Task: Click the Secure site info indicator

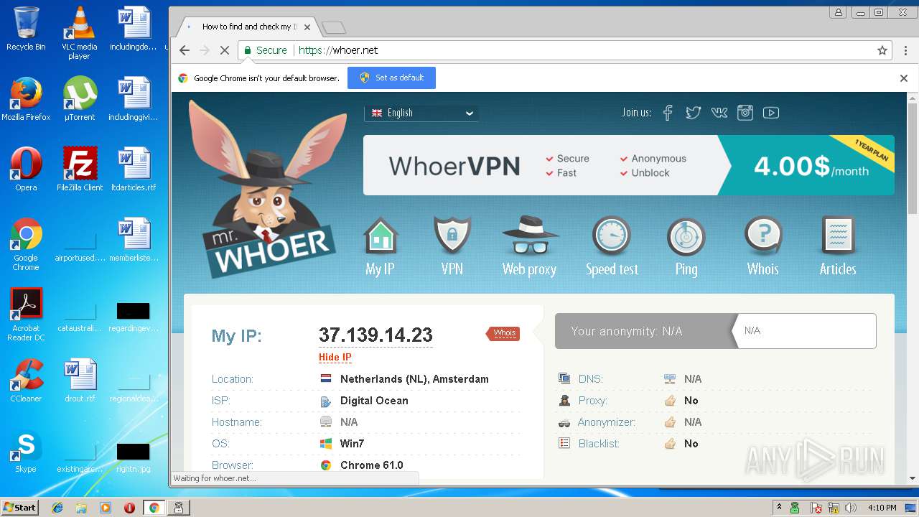Action: click(265, 50)
